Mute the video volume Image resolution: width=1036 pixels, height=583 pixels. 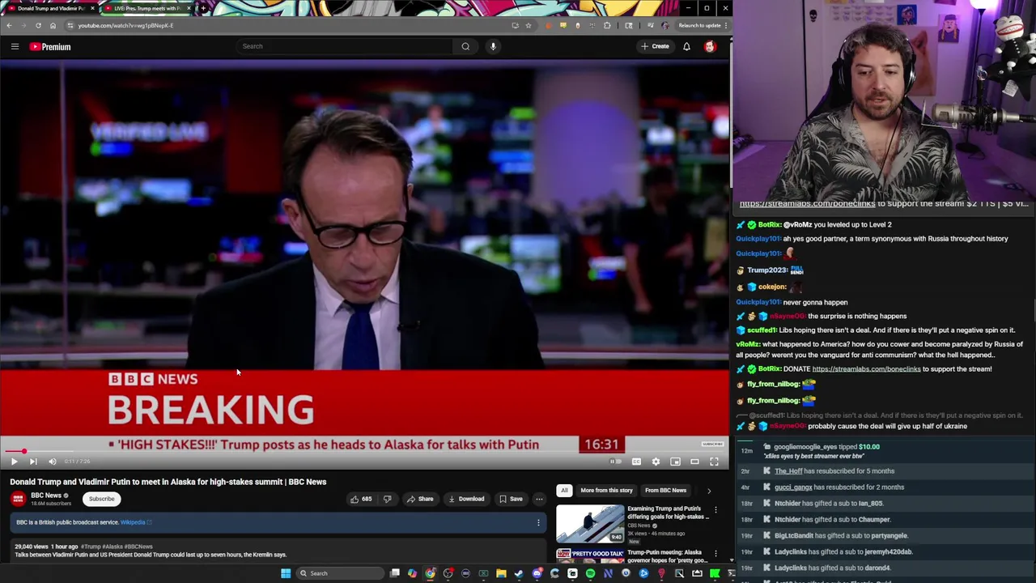coord(53,462)
